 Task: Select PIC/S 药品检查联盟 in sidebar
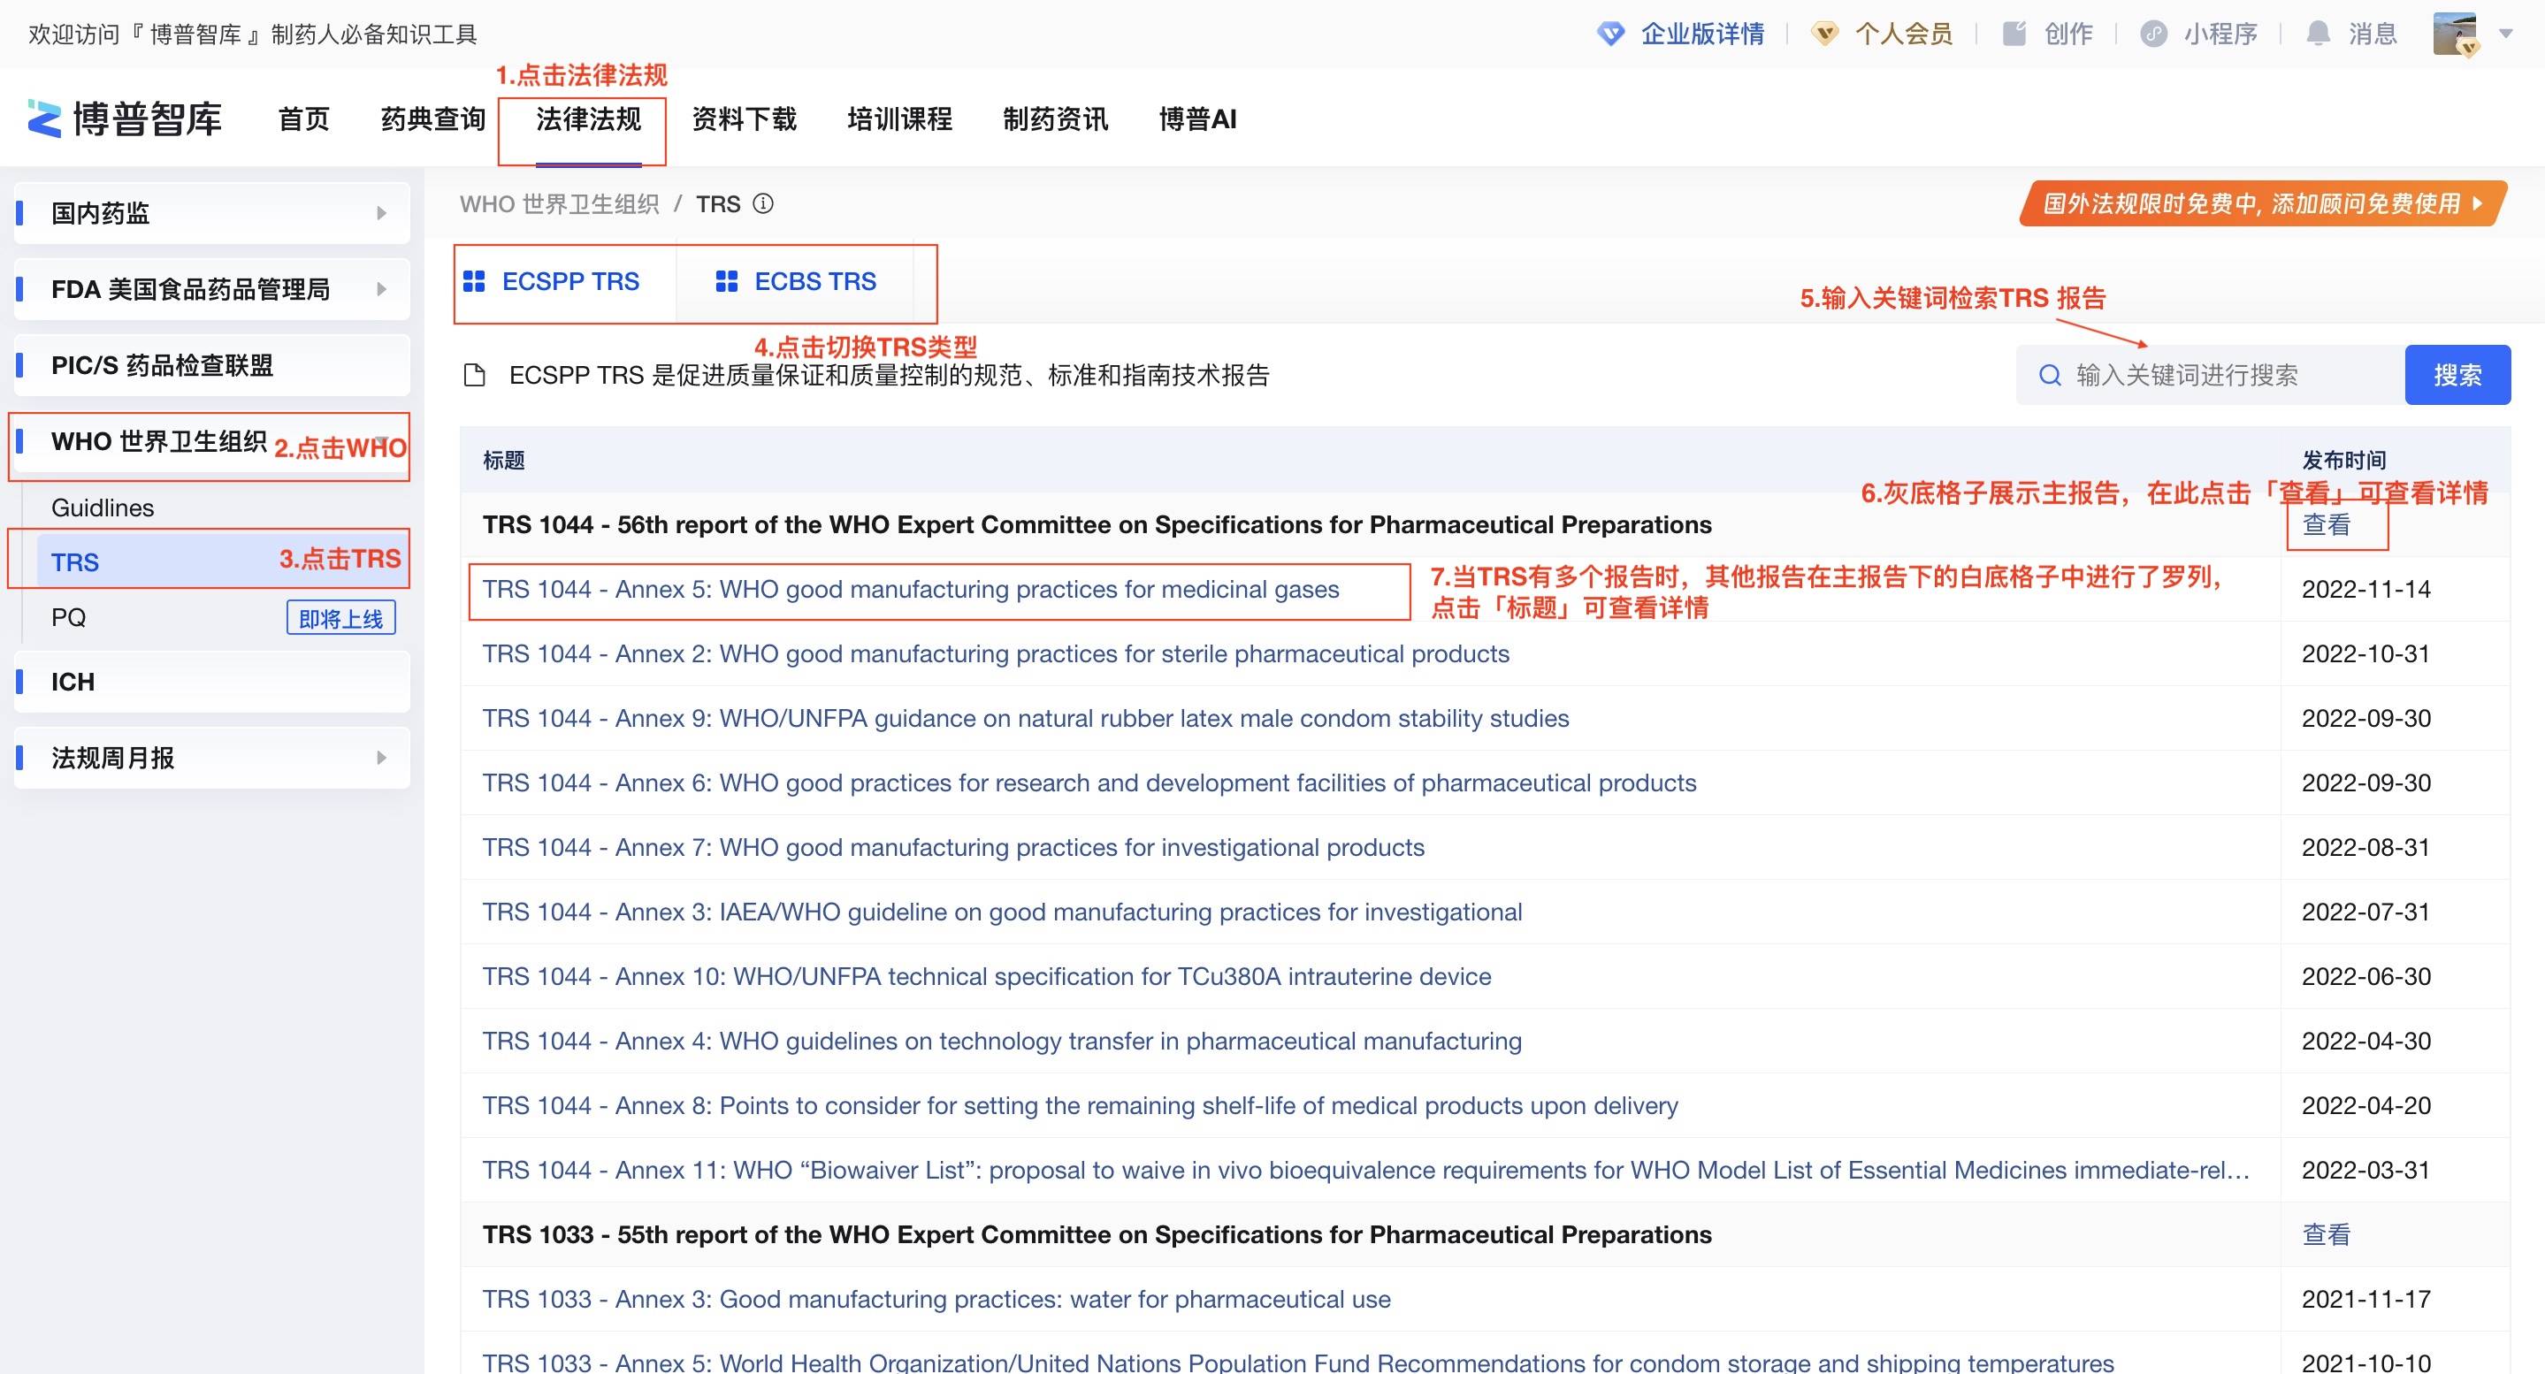[x=211, y=365]
